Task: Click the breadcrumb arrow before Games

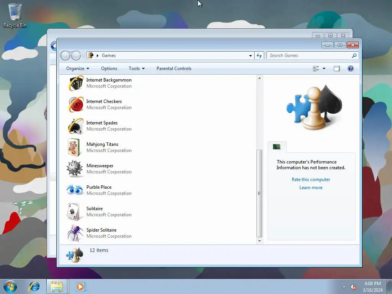Action: (x=98, y=56)
